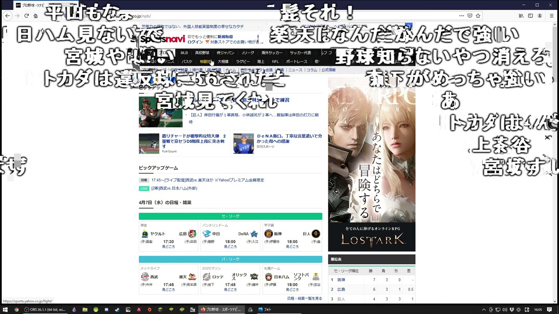The image size is (559, 314).
Task: Open the ボートレース sports category
Action: point(297,61)
